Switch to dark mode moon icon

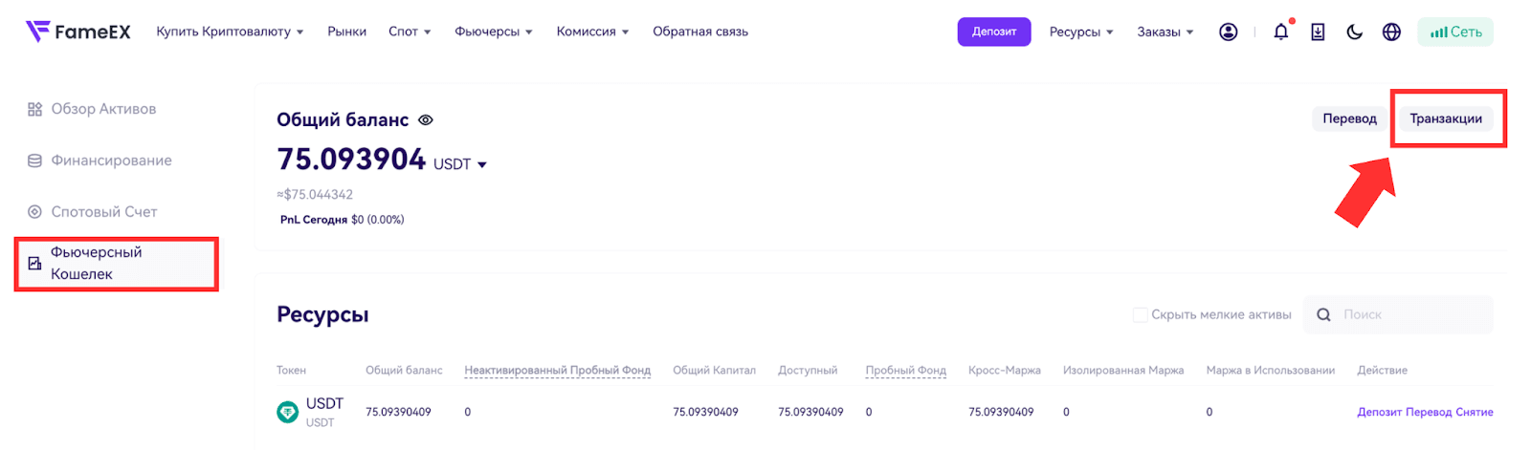[1354, 32]
